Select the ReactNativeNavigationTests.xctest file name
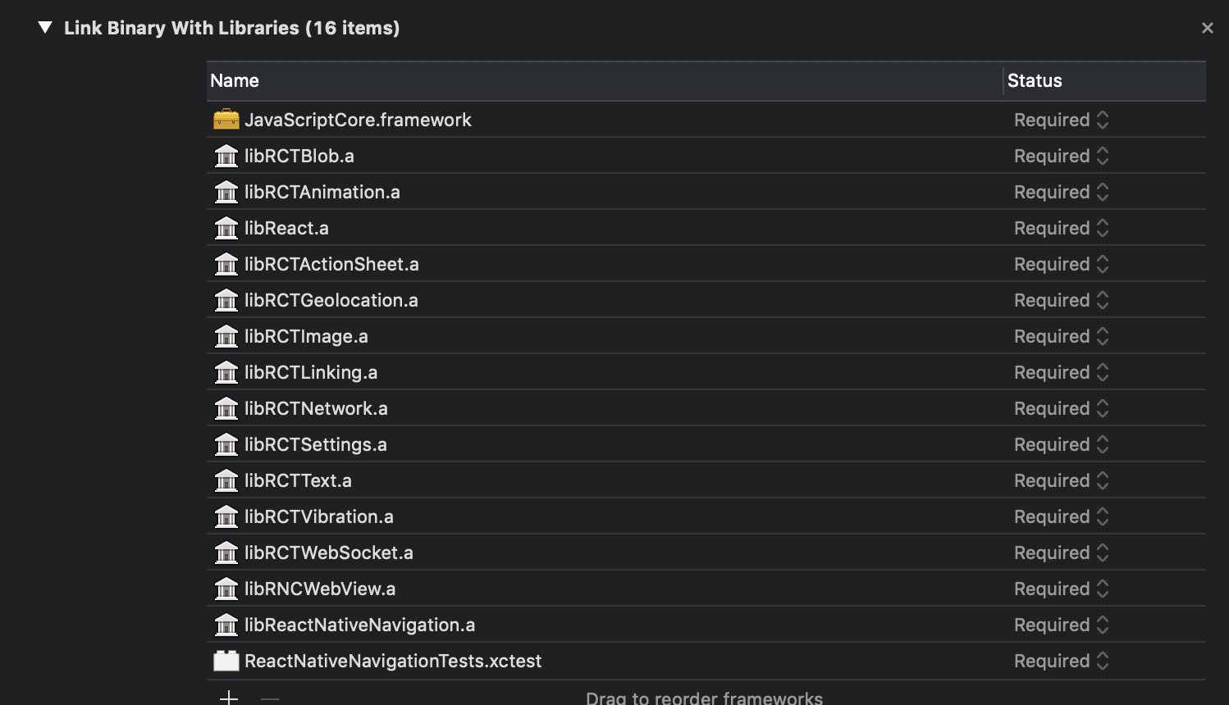 pyautogui.click(x=393, y=661)
